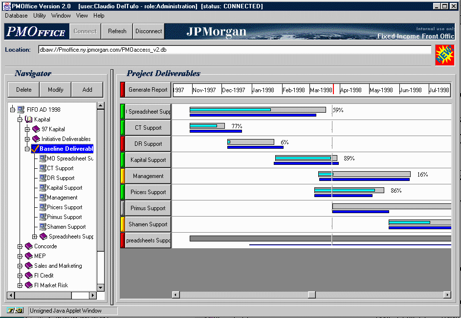This screenshot has height=318, width=461.
Task: Select MO Spreadsheet computer icon in Navigator
Action: point(43,159)
